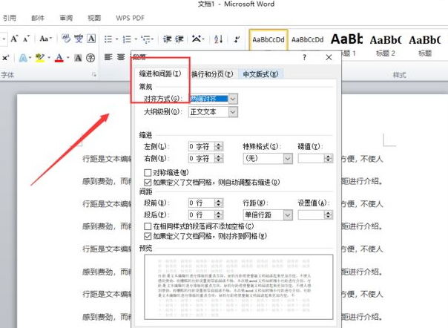Click the clear formatting eraser icon
448x328 pixels.
click(67, 39)
